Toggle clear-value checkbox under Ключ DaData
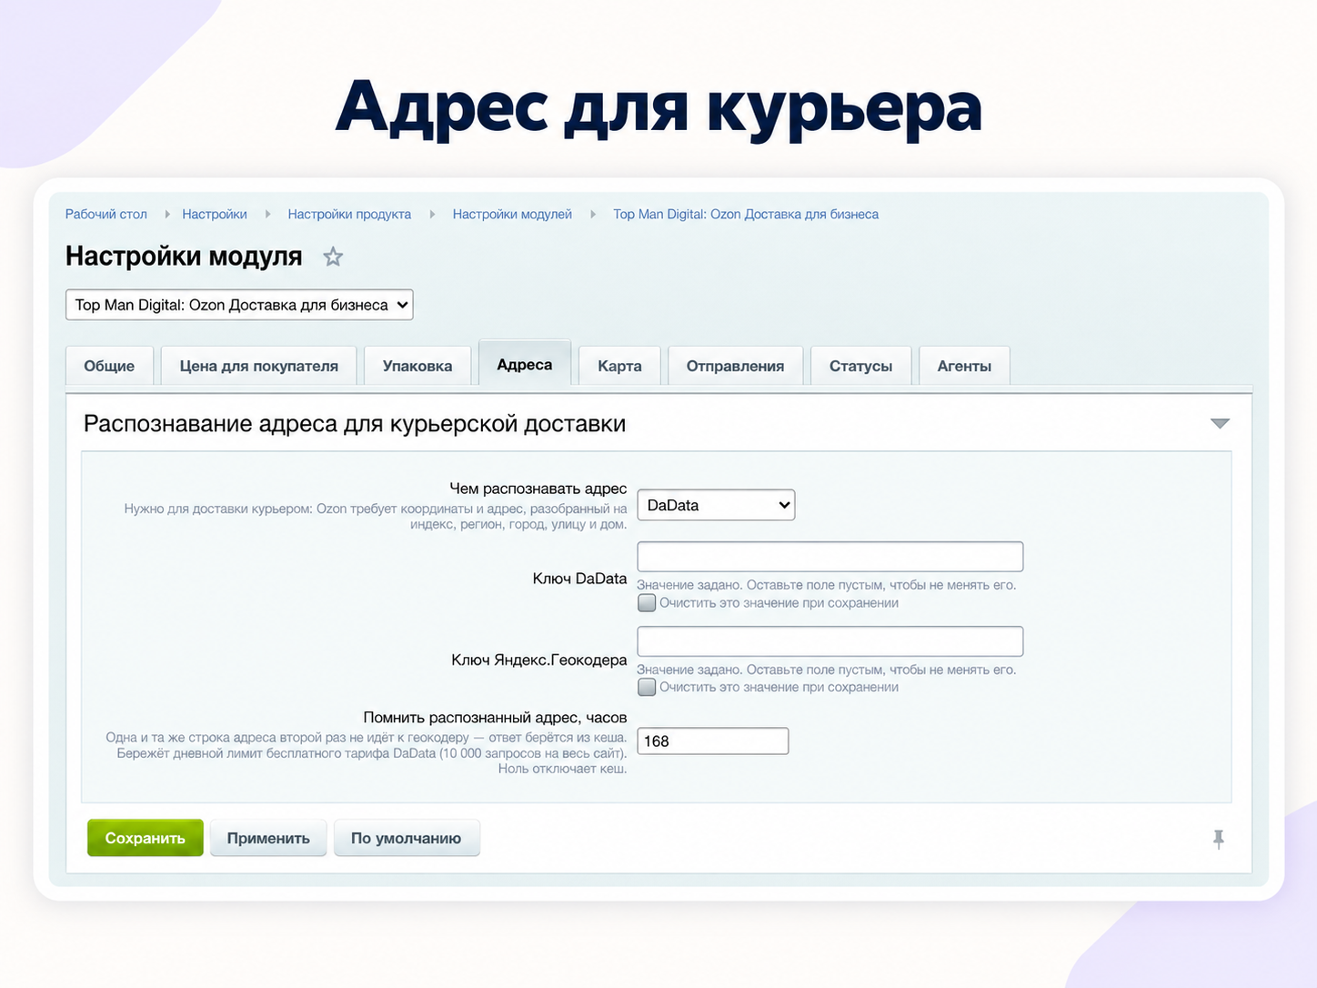The image size is (1317, 988). [x=647, y=603]
